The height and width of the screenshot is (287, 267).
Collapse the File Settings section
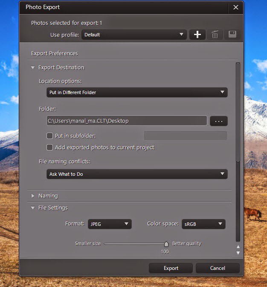[x=33, y=208]
